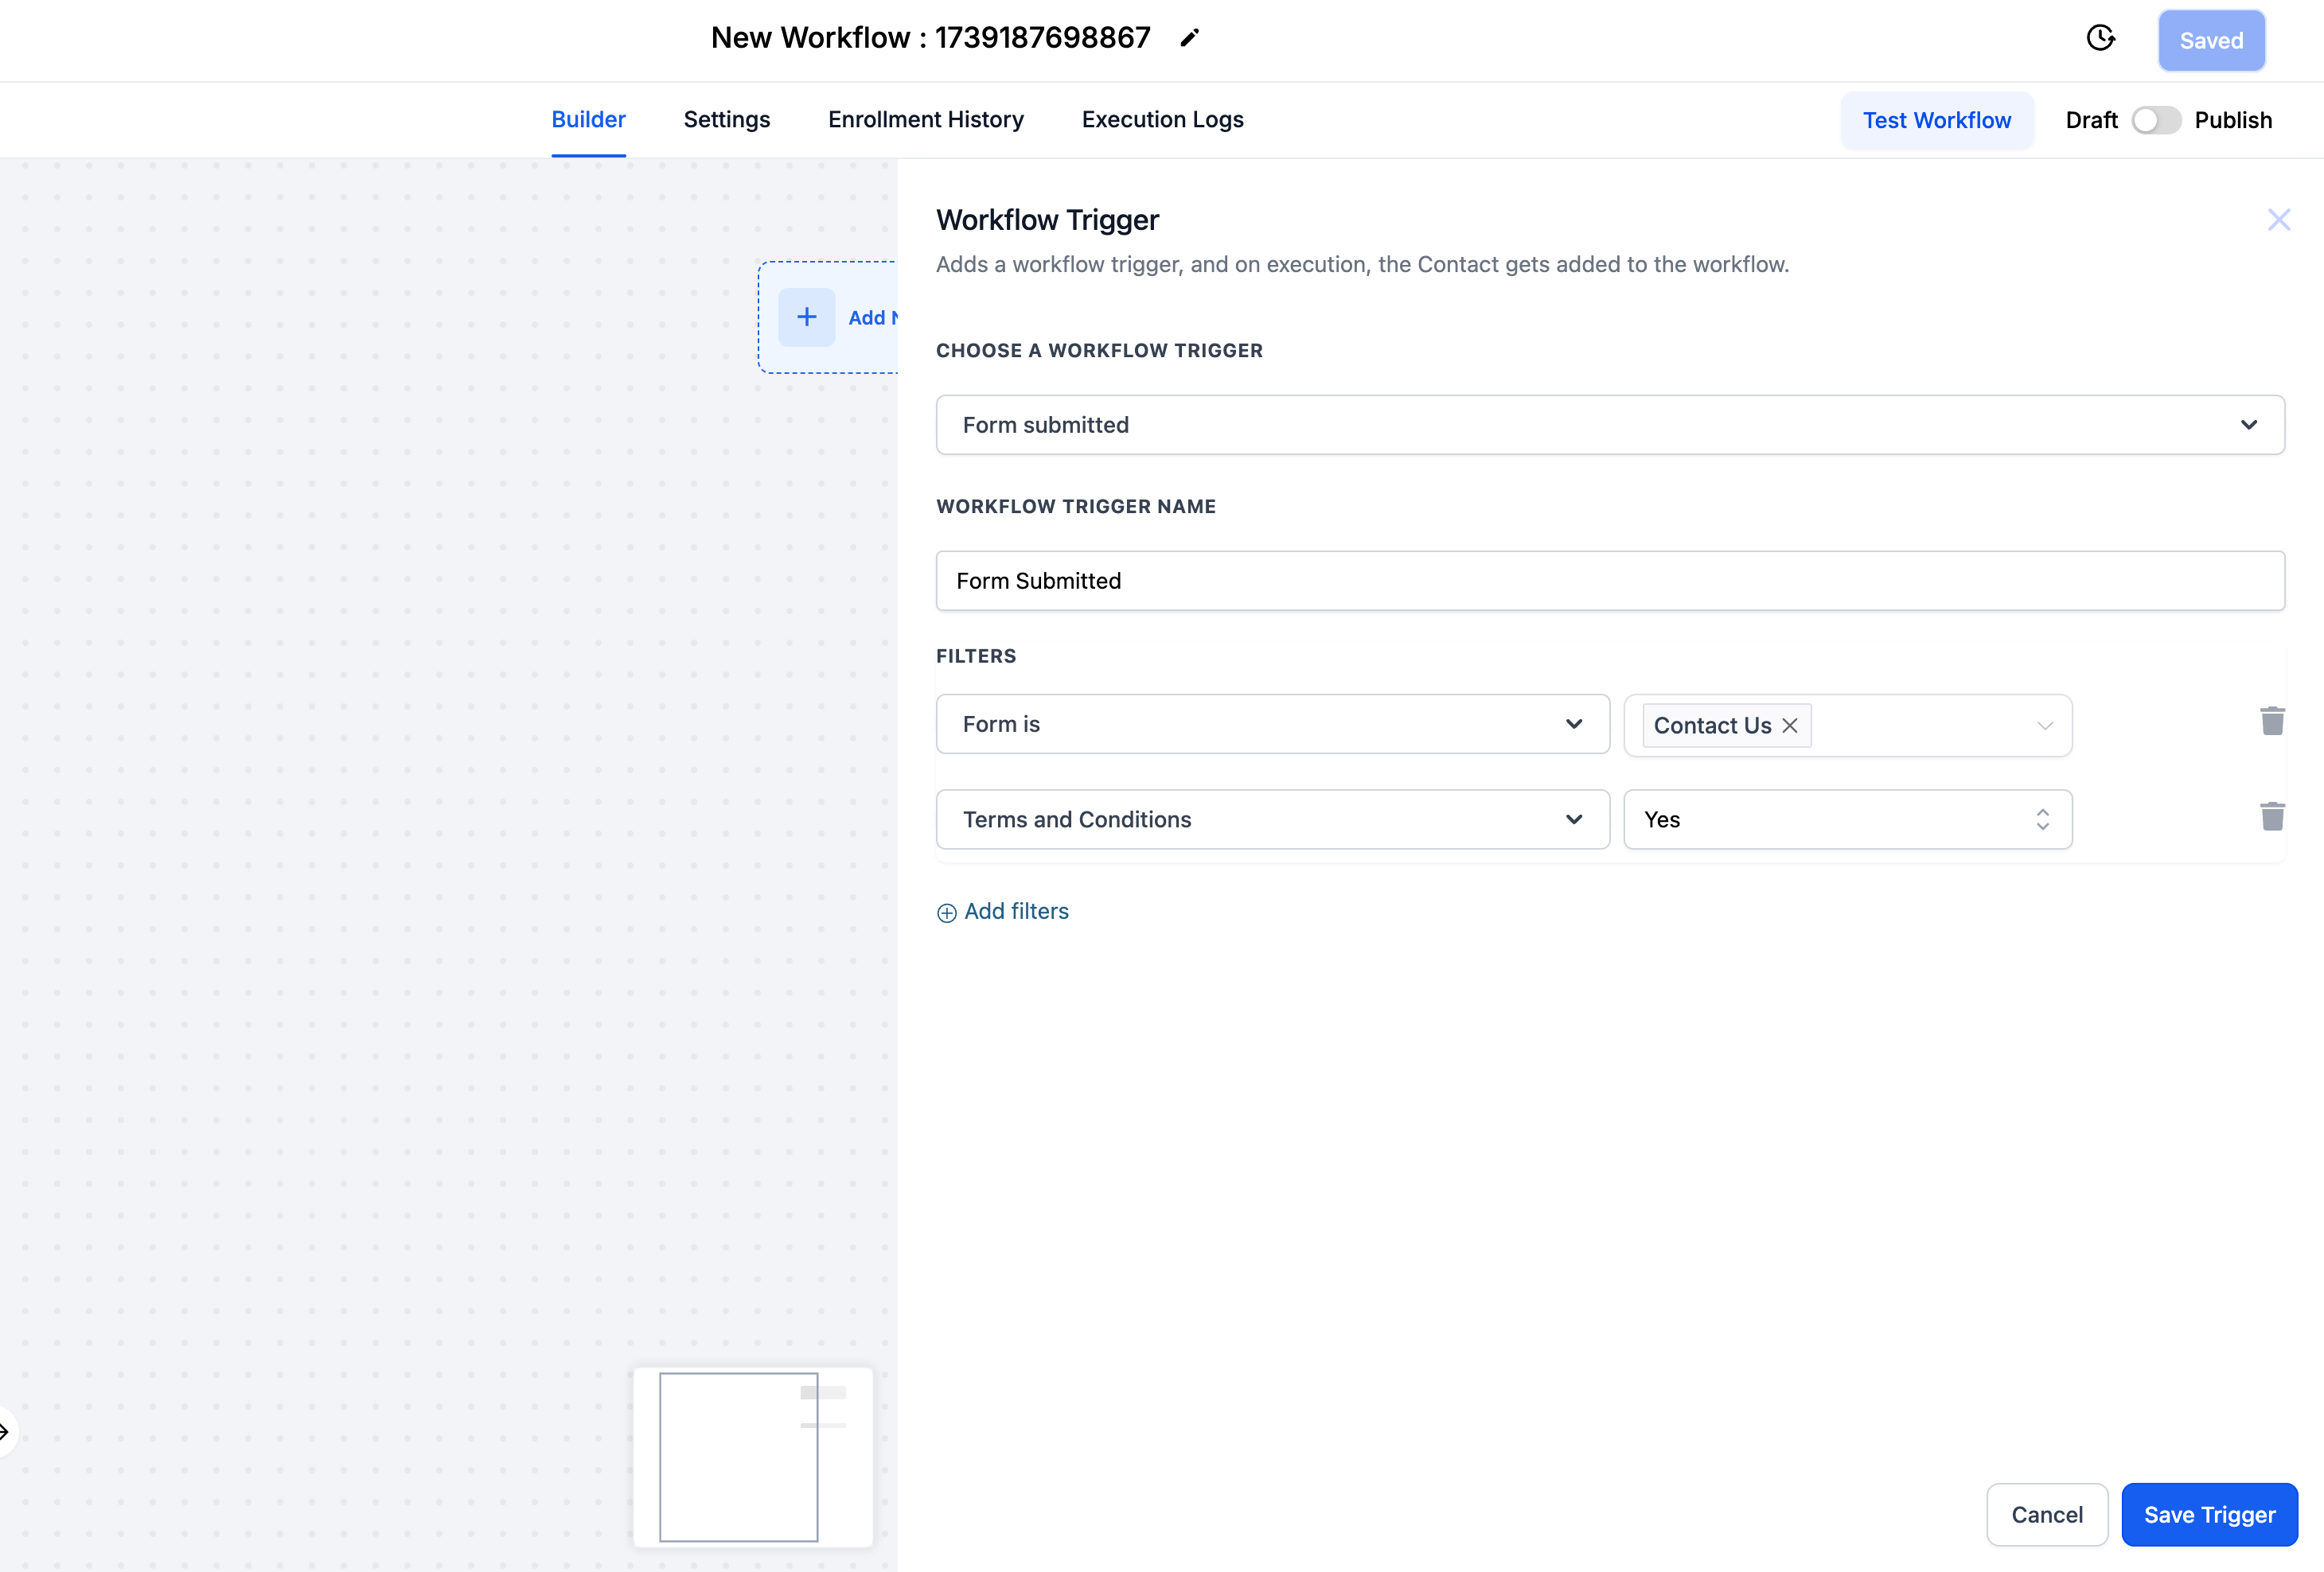
Task: Close the Workflow Trigger panel
Action: tap(2278, 220)
